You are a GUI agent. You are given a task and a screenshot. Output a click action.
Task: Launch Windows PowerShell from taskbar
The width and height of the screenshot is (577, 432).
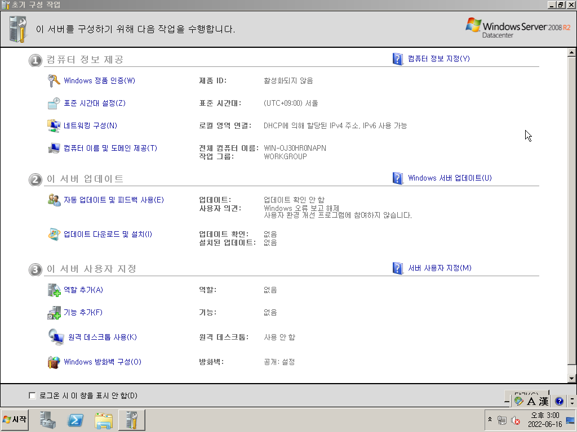click(x=76, y=420)
